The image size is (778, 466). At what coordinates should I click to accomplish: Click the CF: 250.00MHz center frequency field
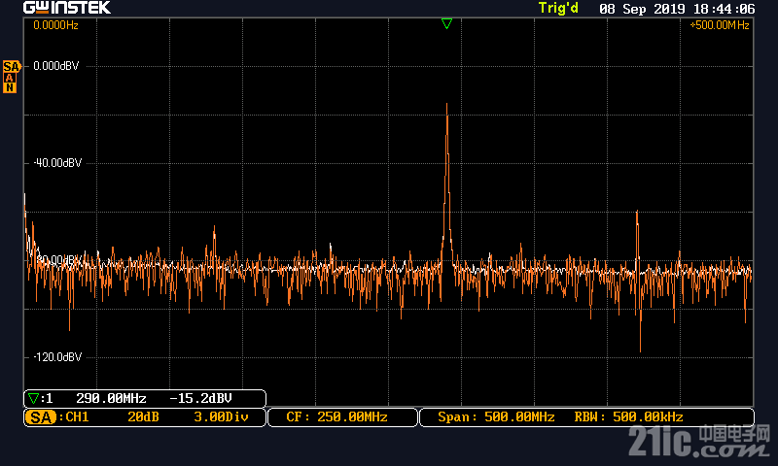click(x=342, y=417)
